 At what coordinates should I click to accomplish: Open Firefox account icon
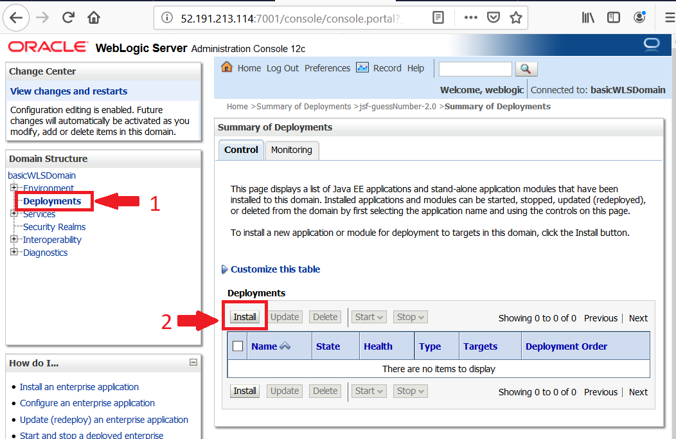(x=639, y=17)
